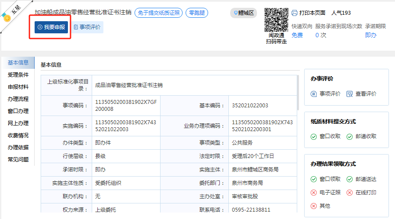The width and height of the screenshot is (395, 219).
Task: Open the 常见问题 sidebar tab
Action: click(18, 160)
